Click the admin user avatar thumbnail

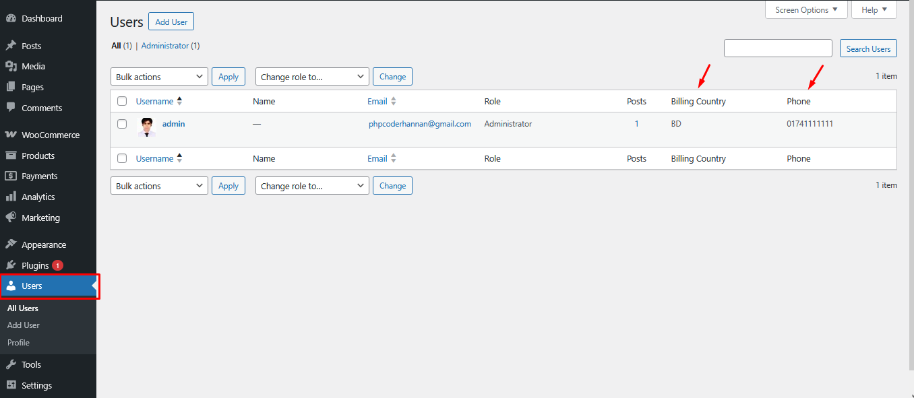pos(146,127)
